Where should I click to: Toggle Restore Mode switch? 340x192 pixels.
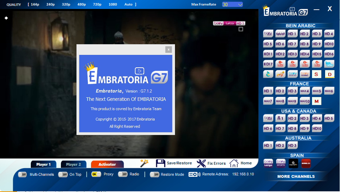pyautogui.click(x=154, y=174)
